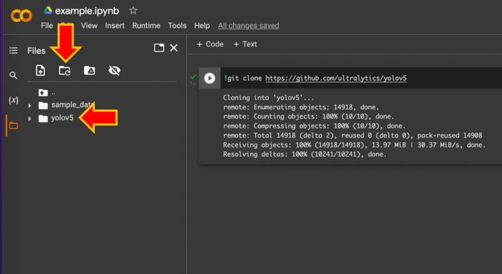502x274 pixels.
Task: Toggle show hidden files eye icon
Action: click(x=114, y=71)
